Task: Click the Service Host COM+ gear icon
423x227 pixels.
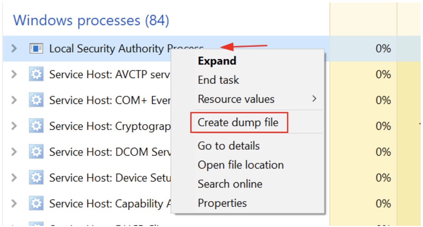Action: coord(36,100)
